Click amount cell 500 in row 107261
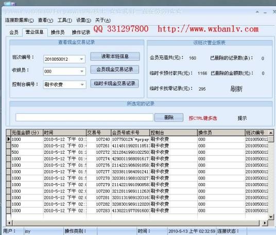This screenshot has width=276, height=235. click(27, 146)
